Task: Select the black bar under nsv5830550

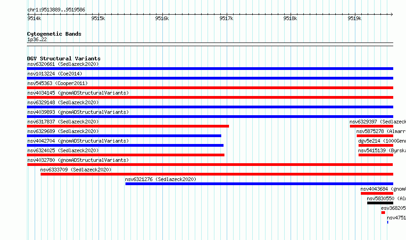Action: tap(380, 203)
